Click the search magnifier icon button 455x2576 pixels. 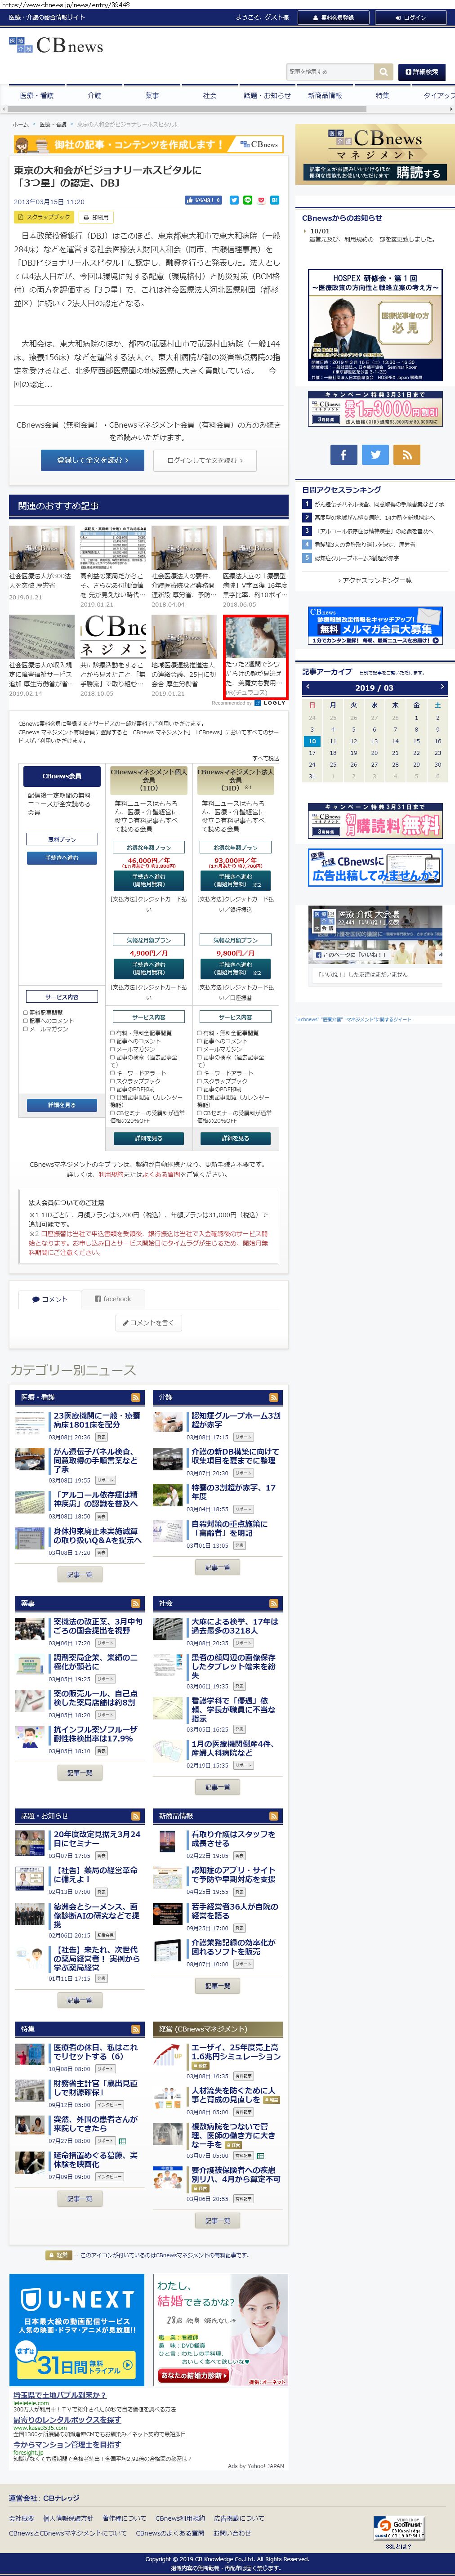[x=384, y=72]
